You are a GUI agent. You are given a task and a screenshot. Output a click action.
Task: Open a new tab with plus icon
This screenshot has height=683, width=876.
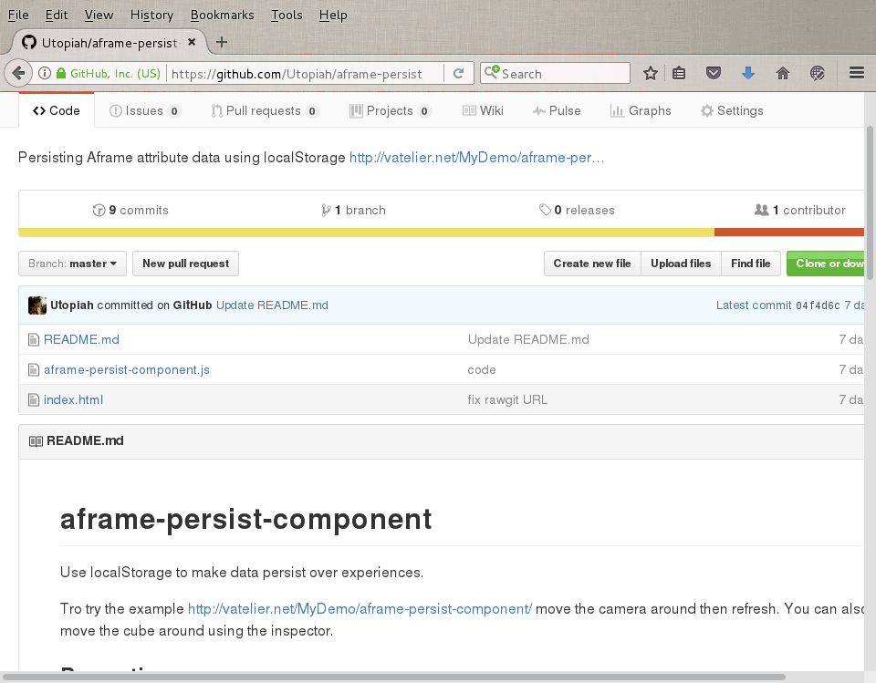(x=222, y=42)
